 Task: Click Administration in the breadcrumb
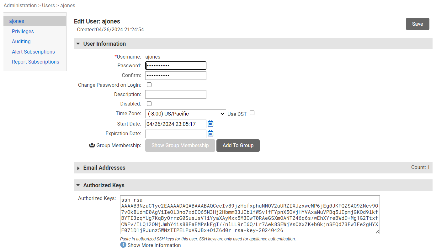pos(20,5)
